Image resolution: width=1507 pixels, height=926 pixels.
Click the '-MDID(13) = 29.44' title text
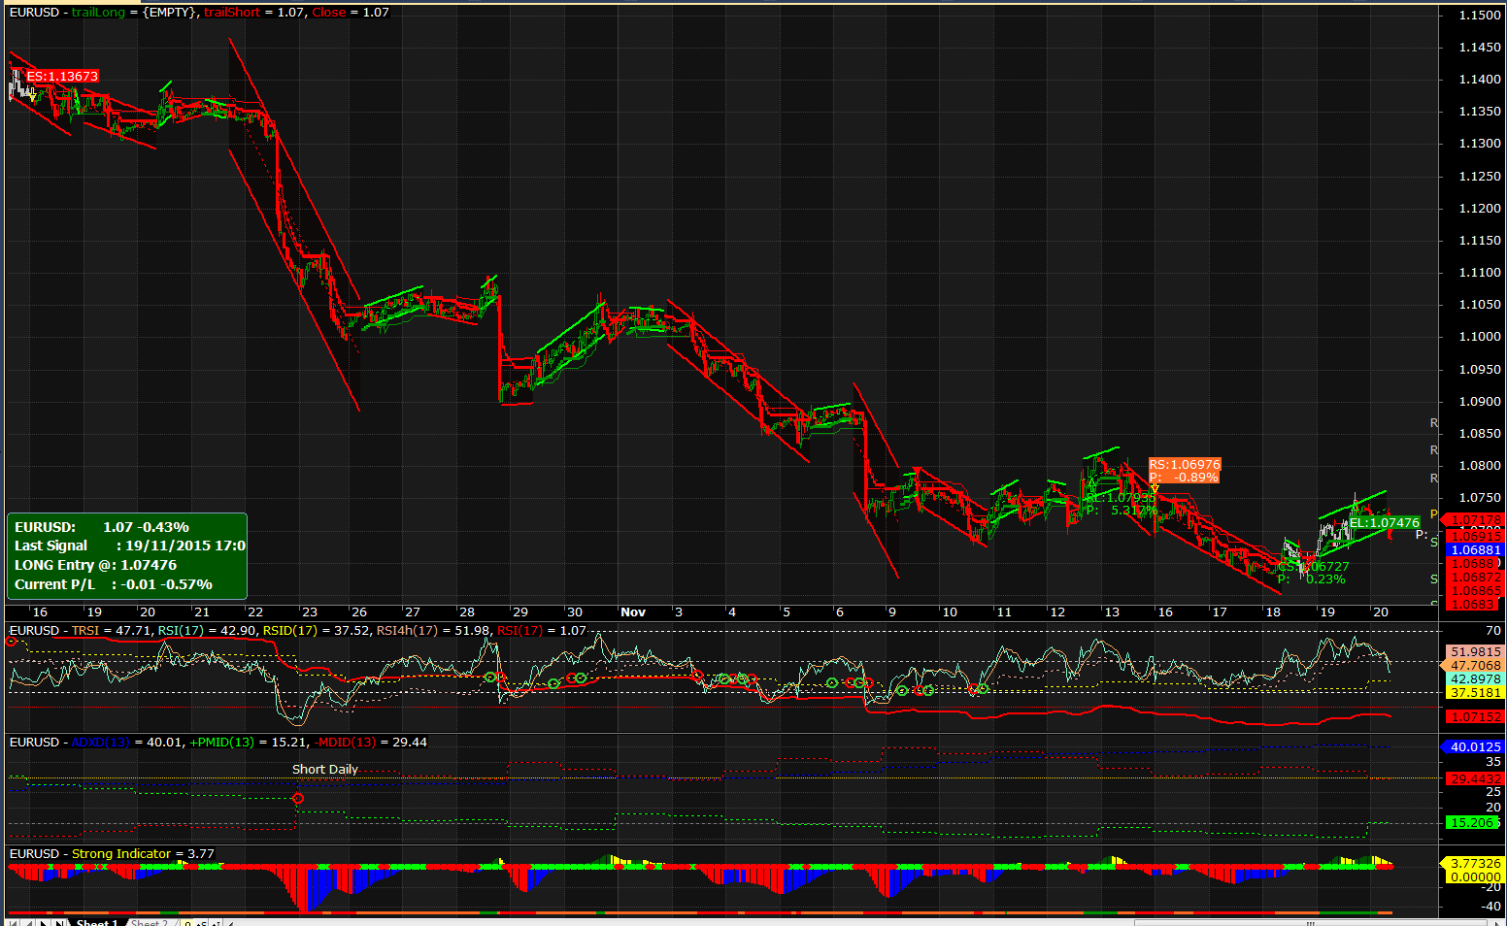372,743
